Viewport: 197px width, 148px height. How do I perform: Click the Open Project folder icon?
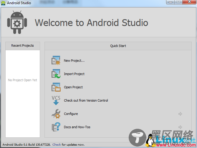56,87
